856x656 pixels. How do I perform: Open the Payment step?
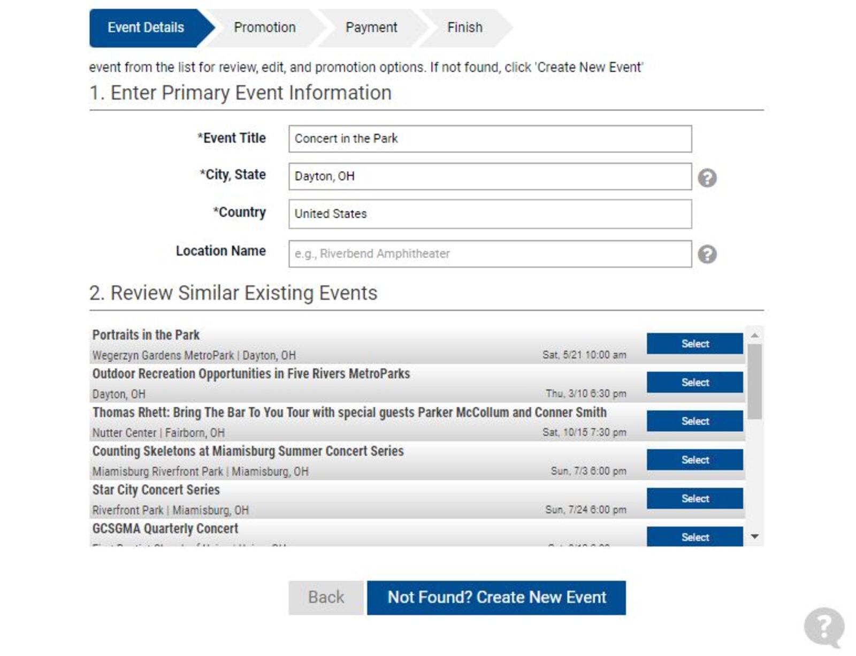point(371,27)
